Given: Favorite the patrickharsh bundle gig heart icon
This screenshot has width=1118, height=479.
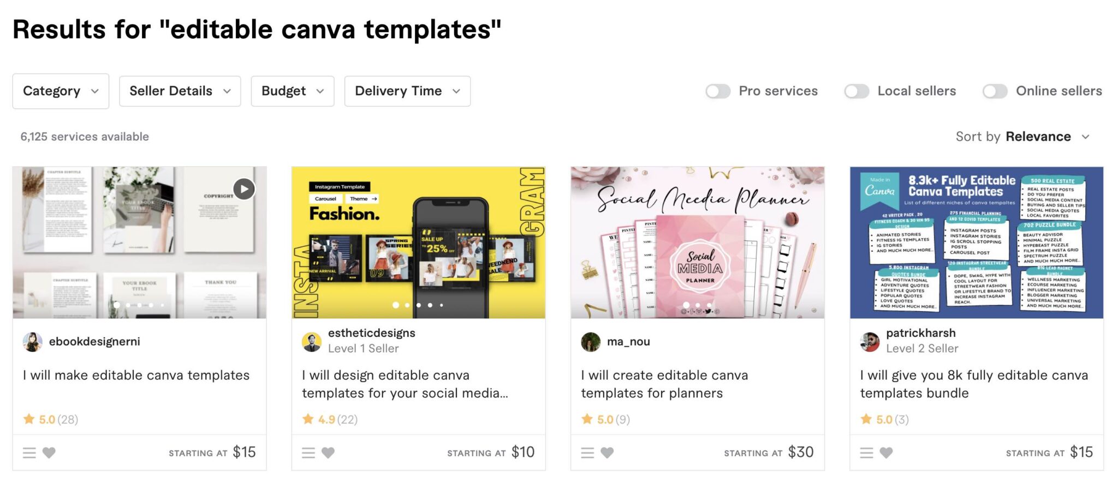Looking at the screenshot, I should coord(887,452).
